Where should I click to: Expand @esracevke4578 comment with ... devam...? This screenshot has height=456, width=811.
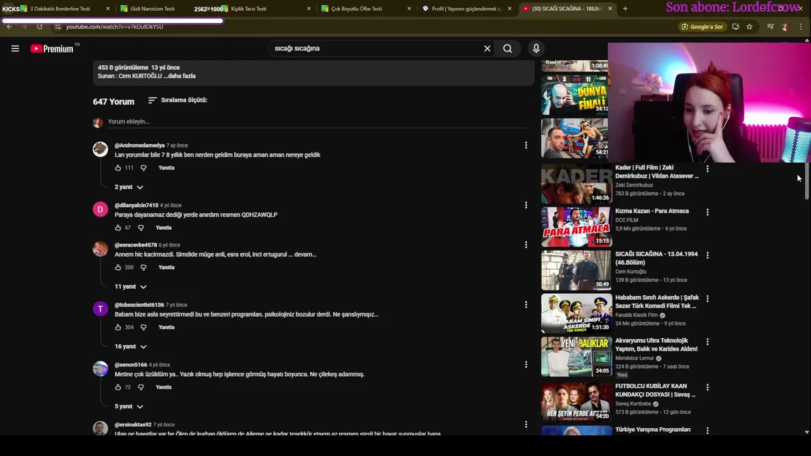302,255
